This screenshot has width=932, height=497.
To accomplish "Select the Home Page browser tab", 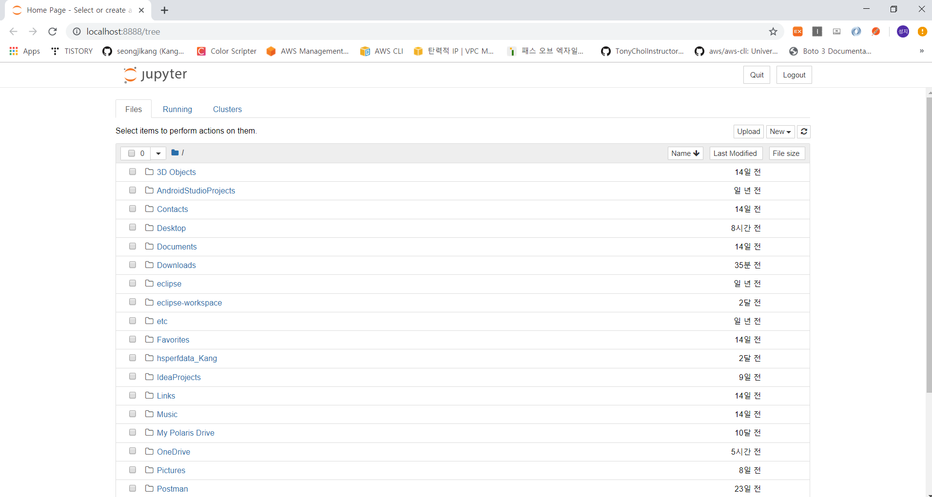I will tap(78, 10).
